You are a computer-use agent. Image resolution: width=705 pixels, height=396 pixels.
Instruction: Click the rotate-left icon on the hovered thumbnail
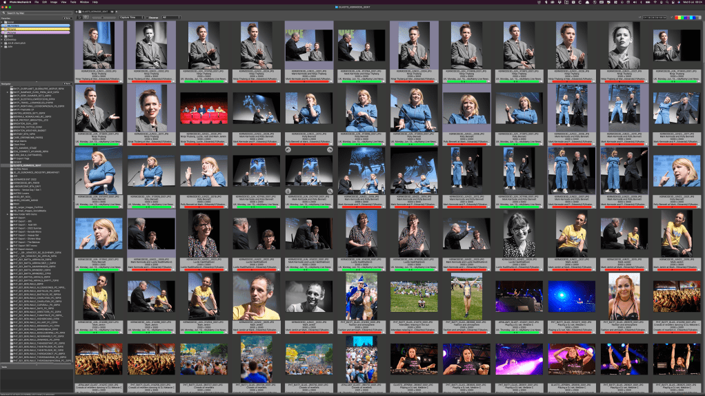tap(288, 149)
